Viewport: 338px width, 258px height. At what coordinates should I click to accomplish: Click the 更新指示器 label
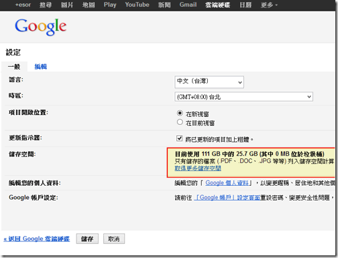tap(25, 138)
